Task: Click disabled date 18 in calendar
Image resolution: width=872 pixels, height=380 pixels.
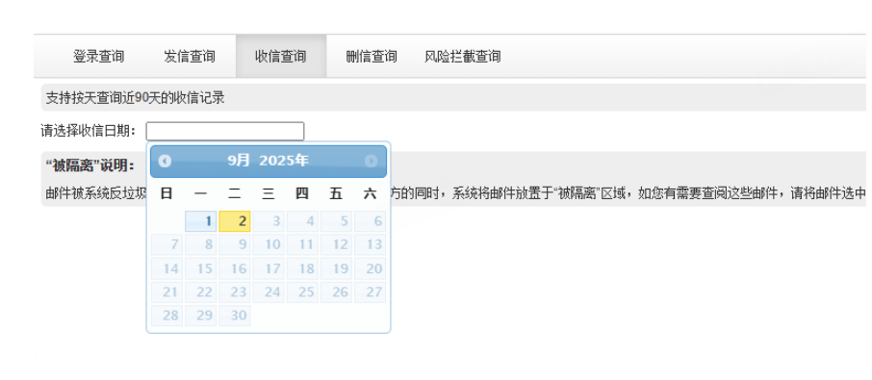Action: [x=302, y=268]
